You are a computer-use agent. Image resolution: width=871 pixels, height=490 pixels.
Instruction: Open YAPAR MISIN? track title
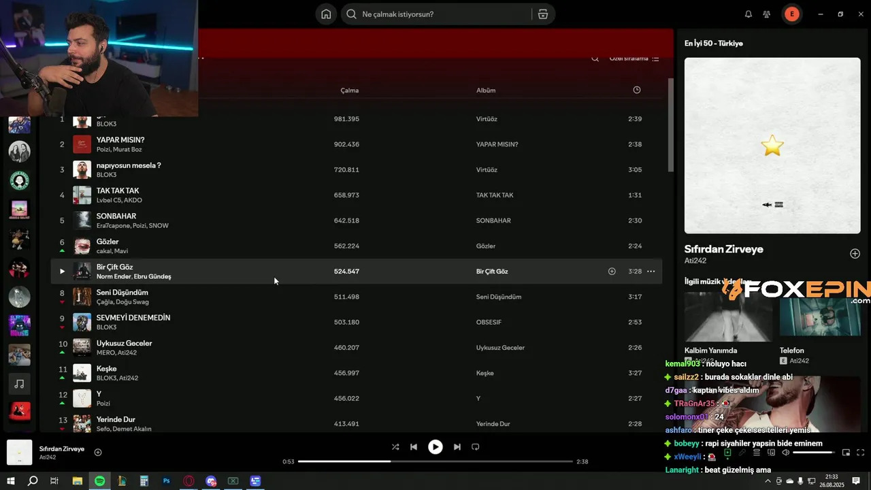pyautogui.click(x=120, y=140)
